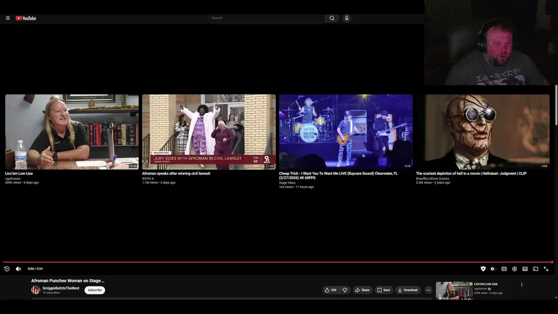Play Hellraiser: Judgment clip thumbnail
This screenshot has height=314, width=558.
483,132
